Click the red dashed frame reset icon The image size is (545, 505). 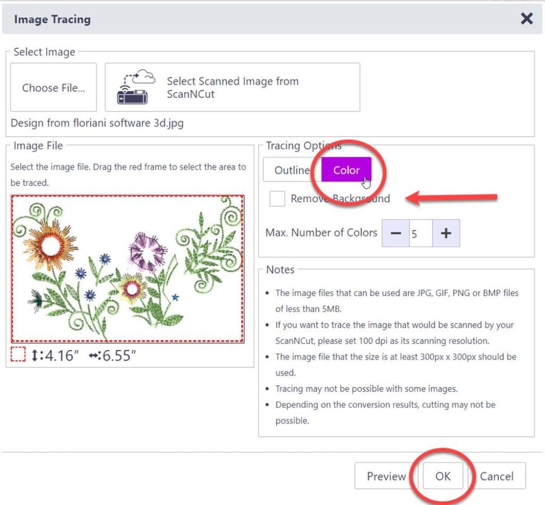tap(18, 355)
